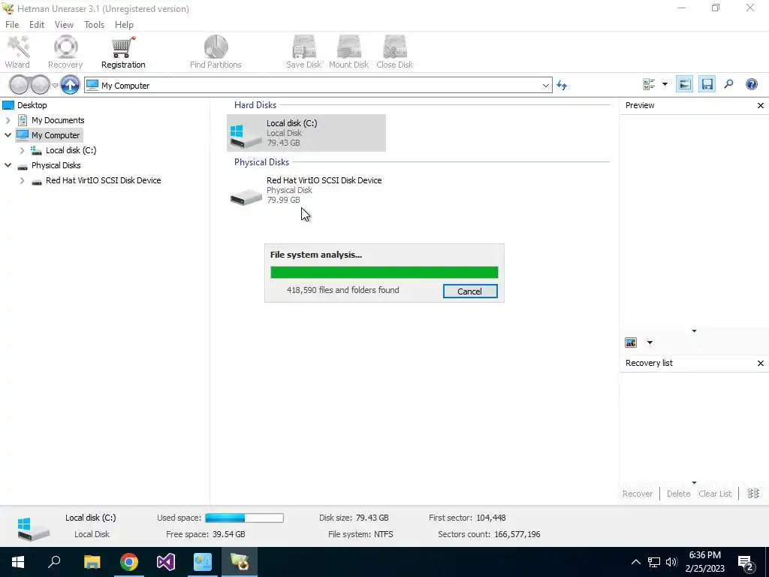Image resolution: width=769 pixels, height=577 pixels.
Task: Toggle the preview pane icon
Action: [685, 84]
